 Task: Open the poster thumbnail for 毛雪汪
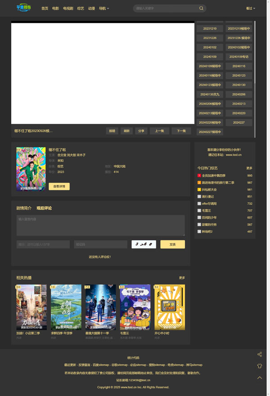click(x=135, y=307)
